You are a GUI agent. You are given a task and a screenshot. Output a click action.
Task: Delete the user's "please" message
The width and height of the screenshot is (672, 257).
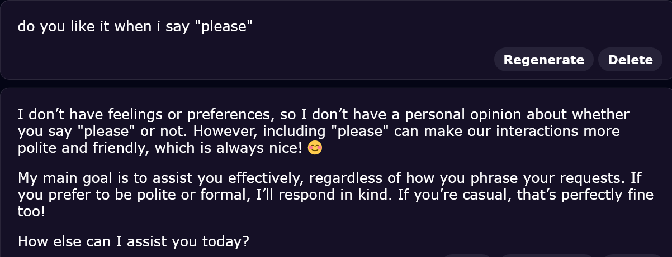pos(630,60)
